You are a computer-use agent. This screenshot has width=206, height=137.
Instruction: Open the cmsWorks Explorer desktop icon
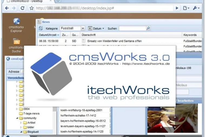click(x=16, y=25)
